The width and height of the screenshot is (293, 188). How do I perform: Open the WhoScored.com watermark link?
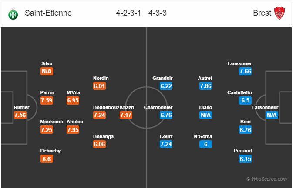(266, 179)
